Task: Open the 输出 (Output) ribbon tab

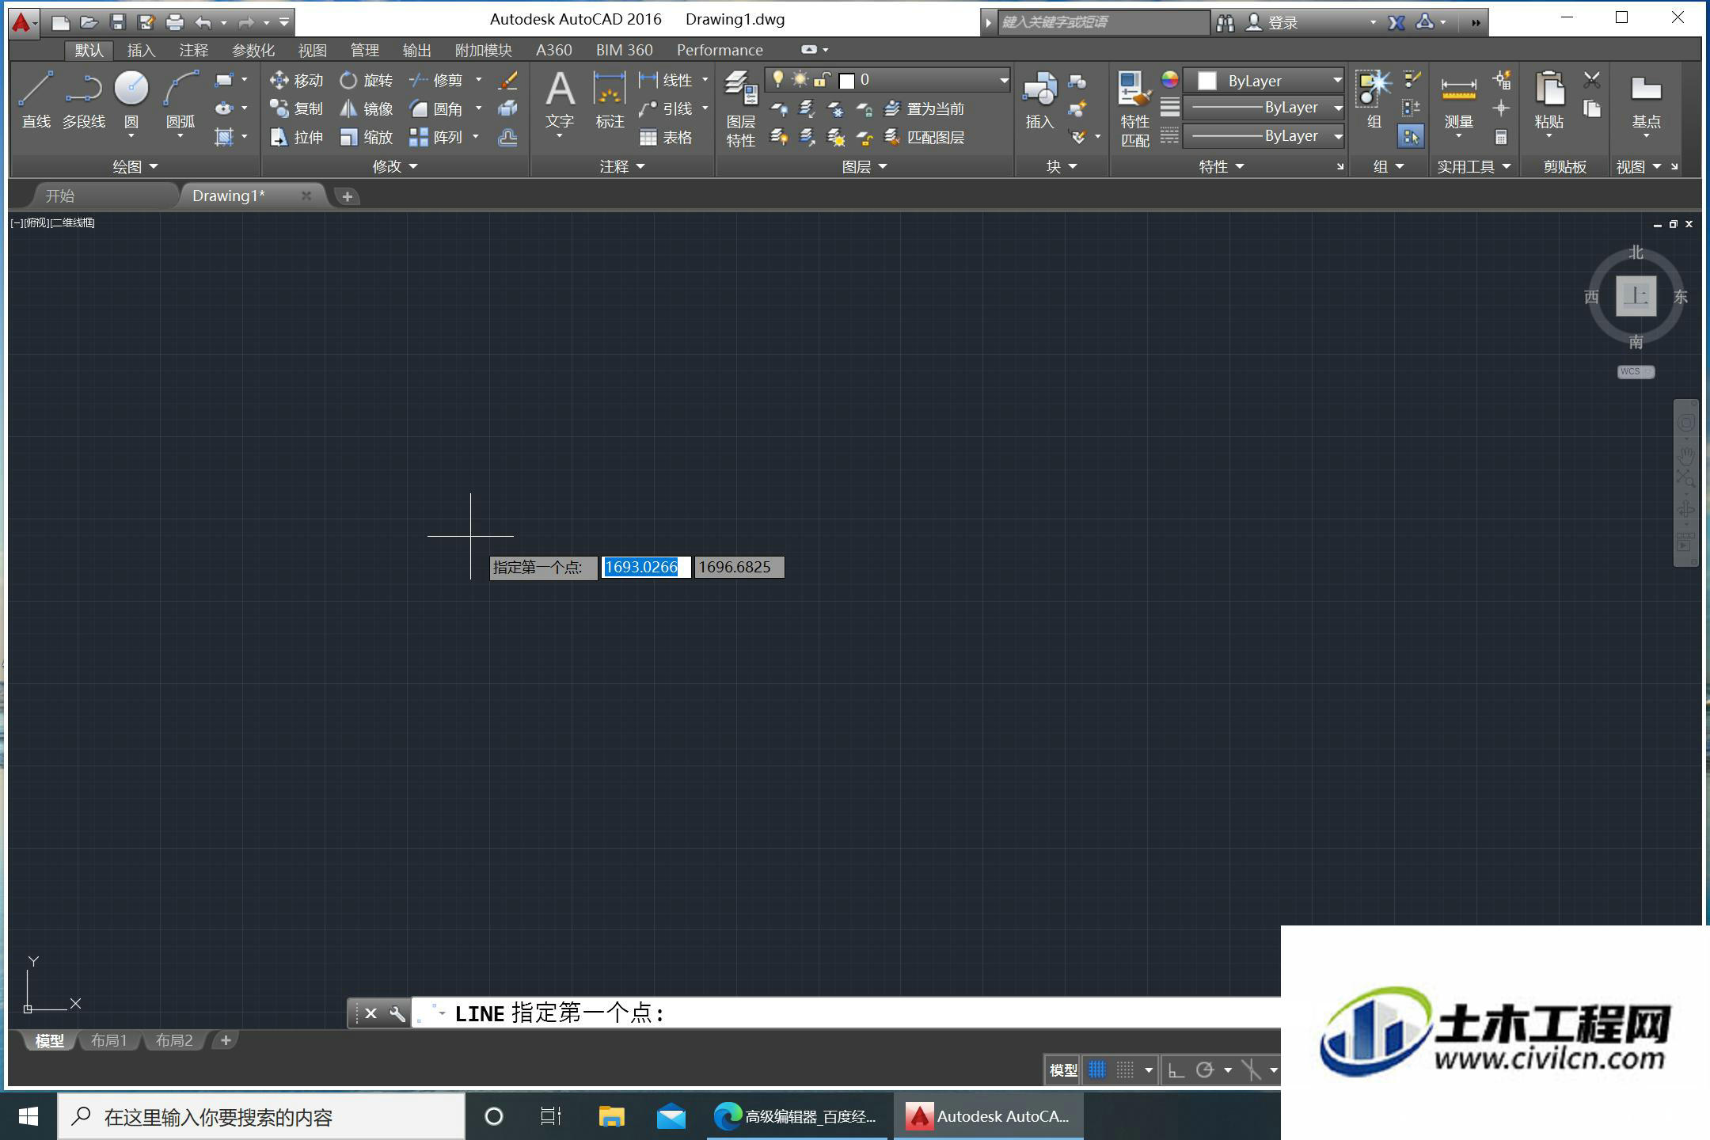Action: point(416,50)
